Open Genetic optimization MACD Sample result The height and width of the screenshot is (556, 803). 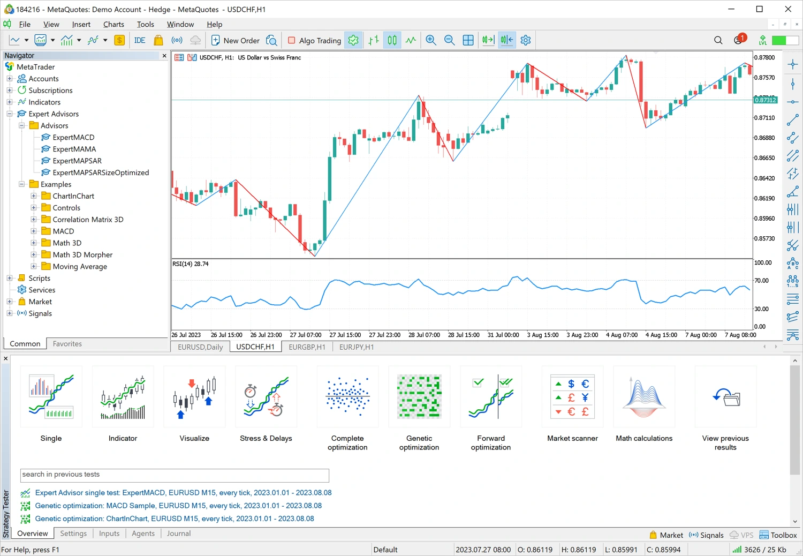point(178,506)
